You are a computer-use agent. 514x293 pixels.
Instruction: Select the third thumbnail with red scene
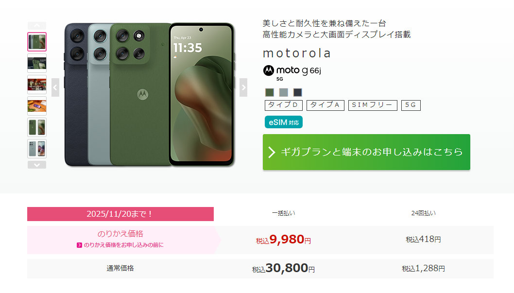click(37, 84)
